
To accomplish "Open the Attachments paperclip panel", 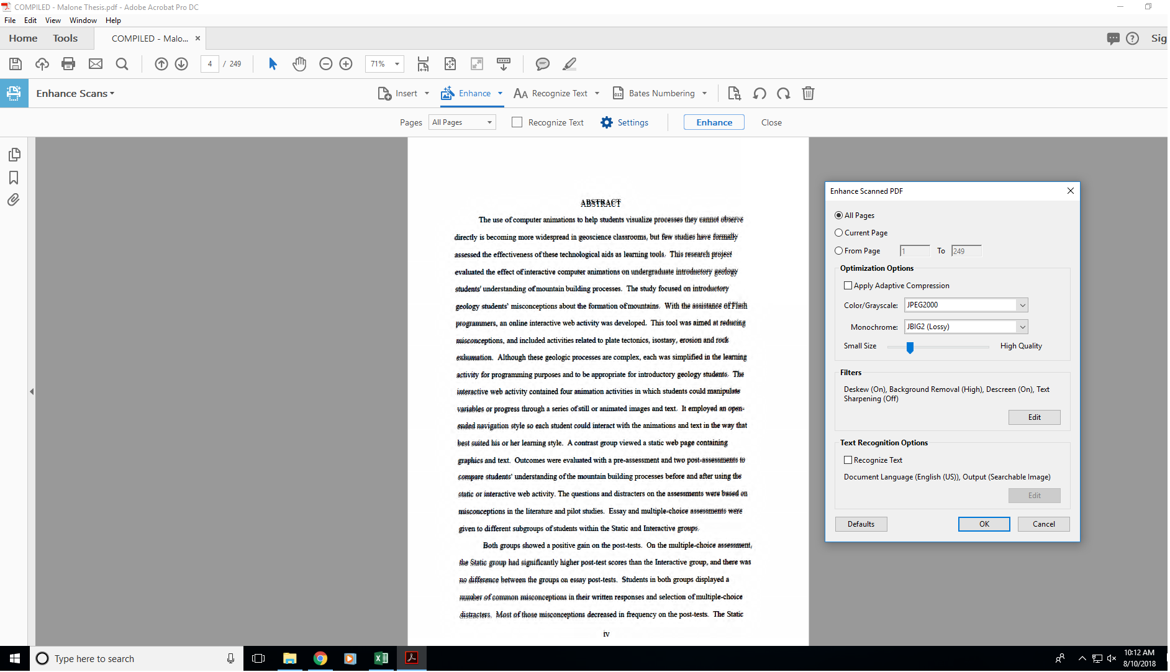I will [14, 200].
